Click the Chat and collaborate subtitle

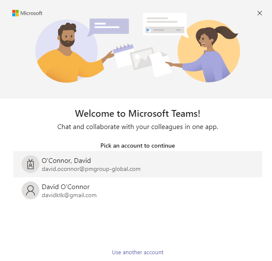(138, 127)
